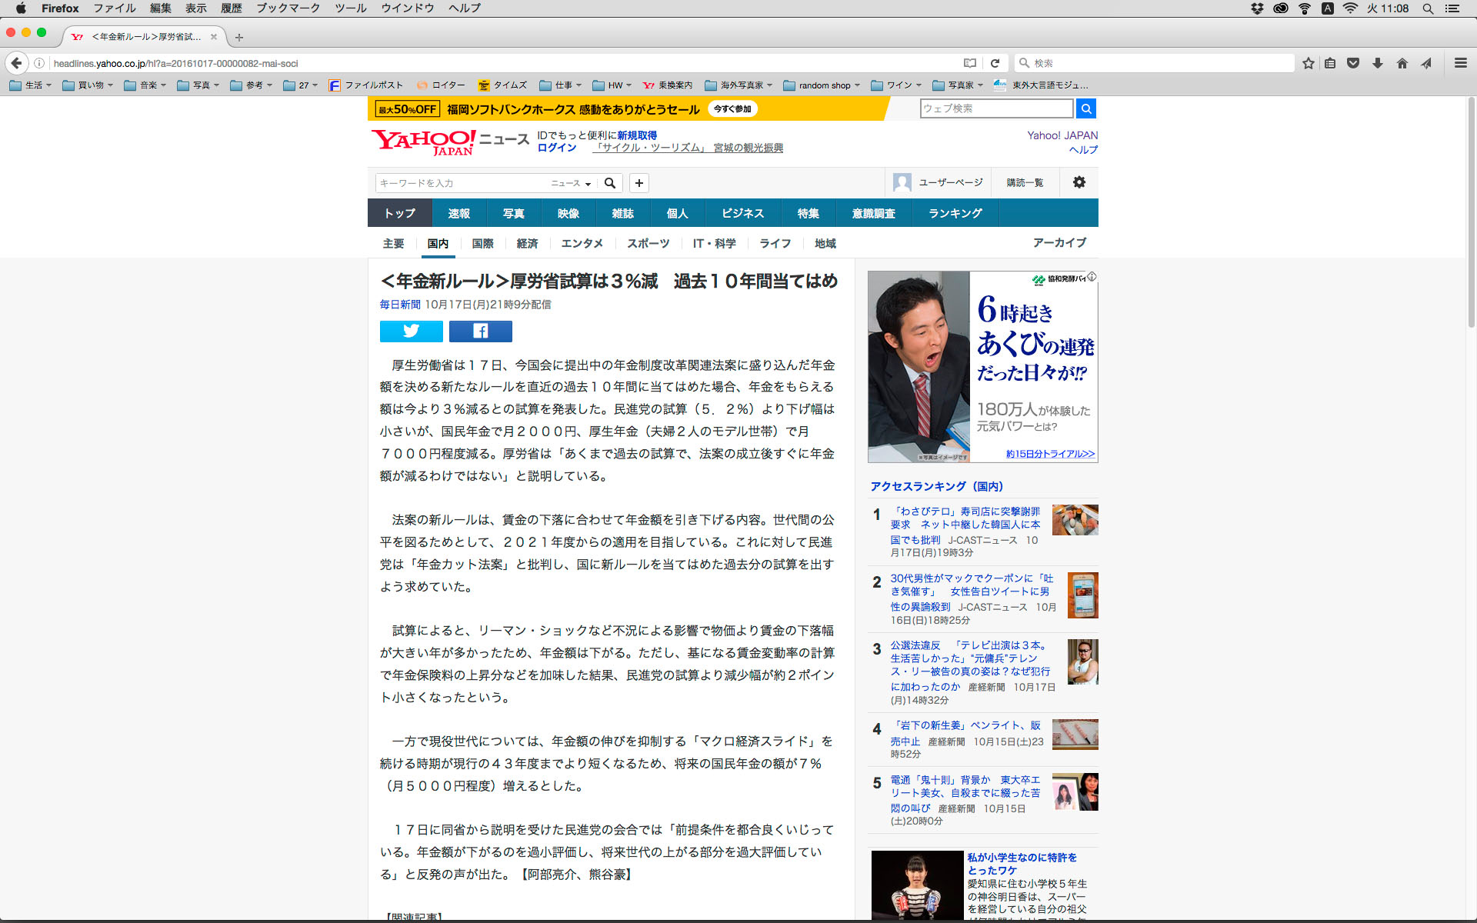The image size is (1477, 923).
Task: Click the ログイン link
Action: coord(556,148)
